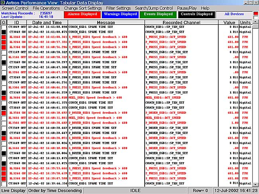Click the Recorded Channel column header
The width and height of the screenshot is (259, 194).
coord(181,22)
